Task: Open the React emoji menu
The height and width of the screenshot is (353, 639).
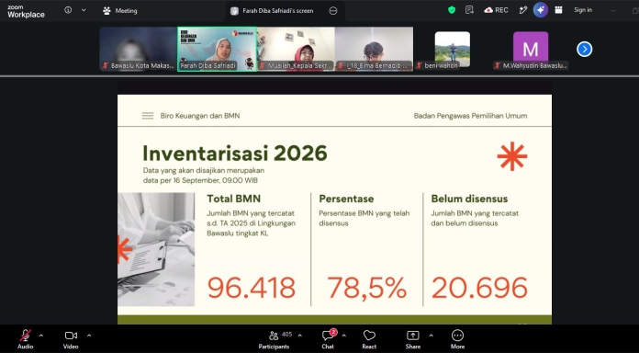Action: pos(369,339)
